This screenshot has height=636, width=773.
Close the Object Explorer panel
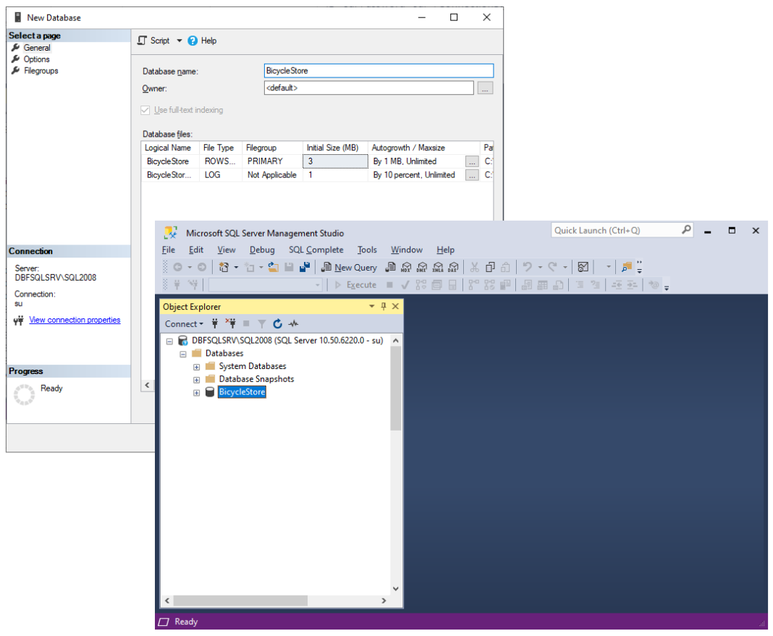[395, 306]
